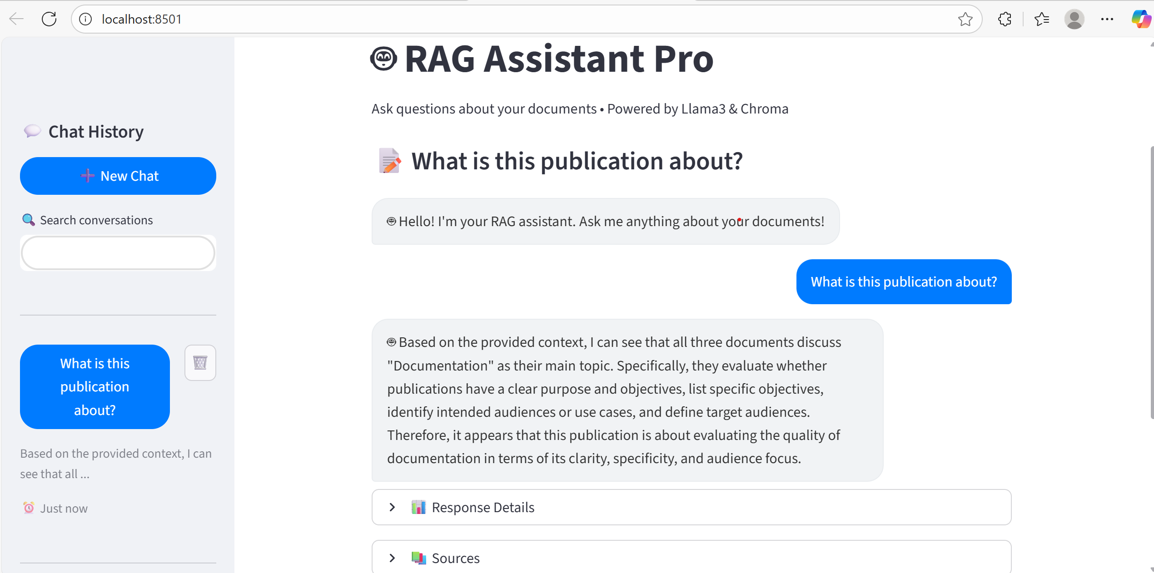Screen dimensions: 1154x573
Task: Click the user profile avatar icon
Action: pos(1074,19)
